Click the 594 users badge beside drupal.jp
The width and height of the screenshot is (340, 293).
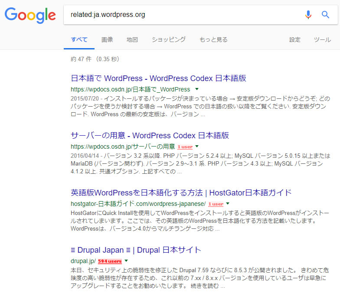(109, 261)
